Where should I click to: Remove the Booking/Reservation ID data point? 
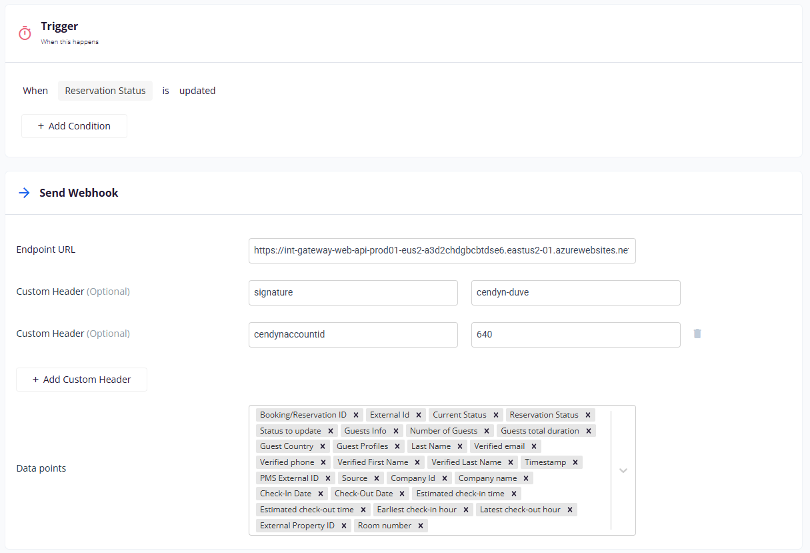(357, 415)
